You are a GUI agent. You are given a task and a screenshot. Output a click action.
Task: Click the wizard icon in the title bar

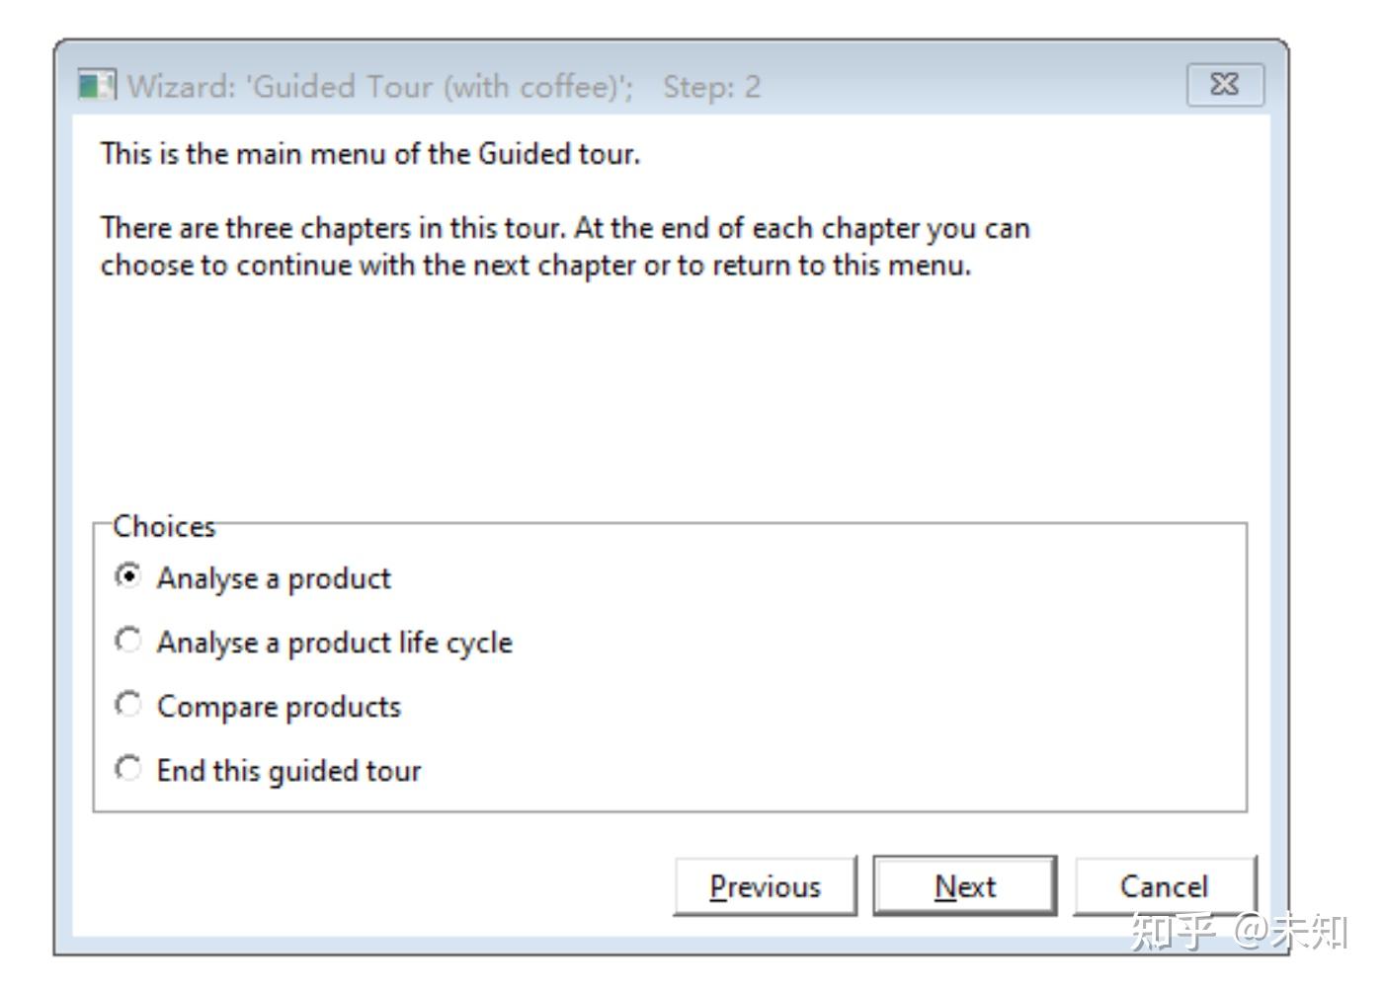coord(96,86)
